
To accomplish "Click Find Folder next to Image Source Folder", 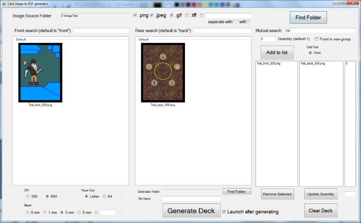I will (308, 18).
